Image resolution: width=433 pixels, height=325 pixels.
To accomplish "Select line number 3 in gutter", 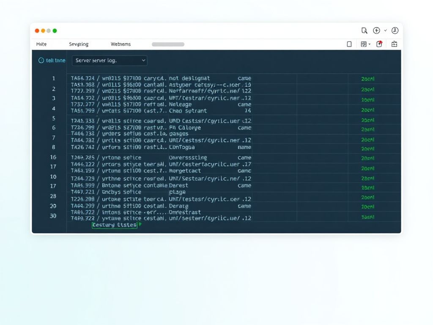I will point(54,98).
